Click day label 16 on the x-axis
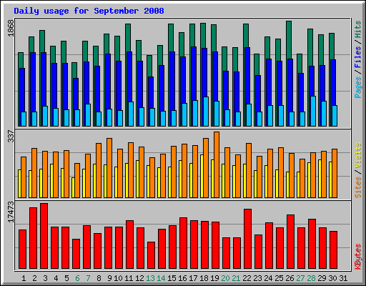Screen dimensions: 366x286 coord(182,278)
